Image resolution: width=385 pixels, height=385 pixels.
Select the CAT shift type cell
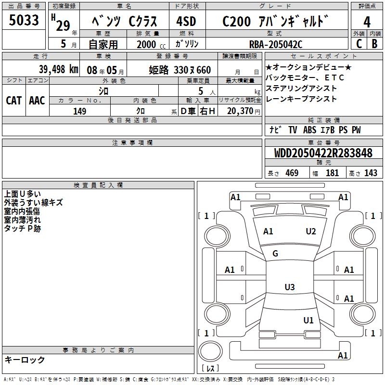pyautogui.click(x=13, y=100)
